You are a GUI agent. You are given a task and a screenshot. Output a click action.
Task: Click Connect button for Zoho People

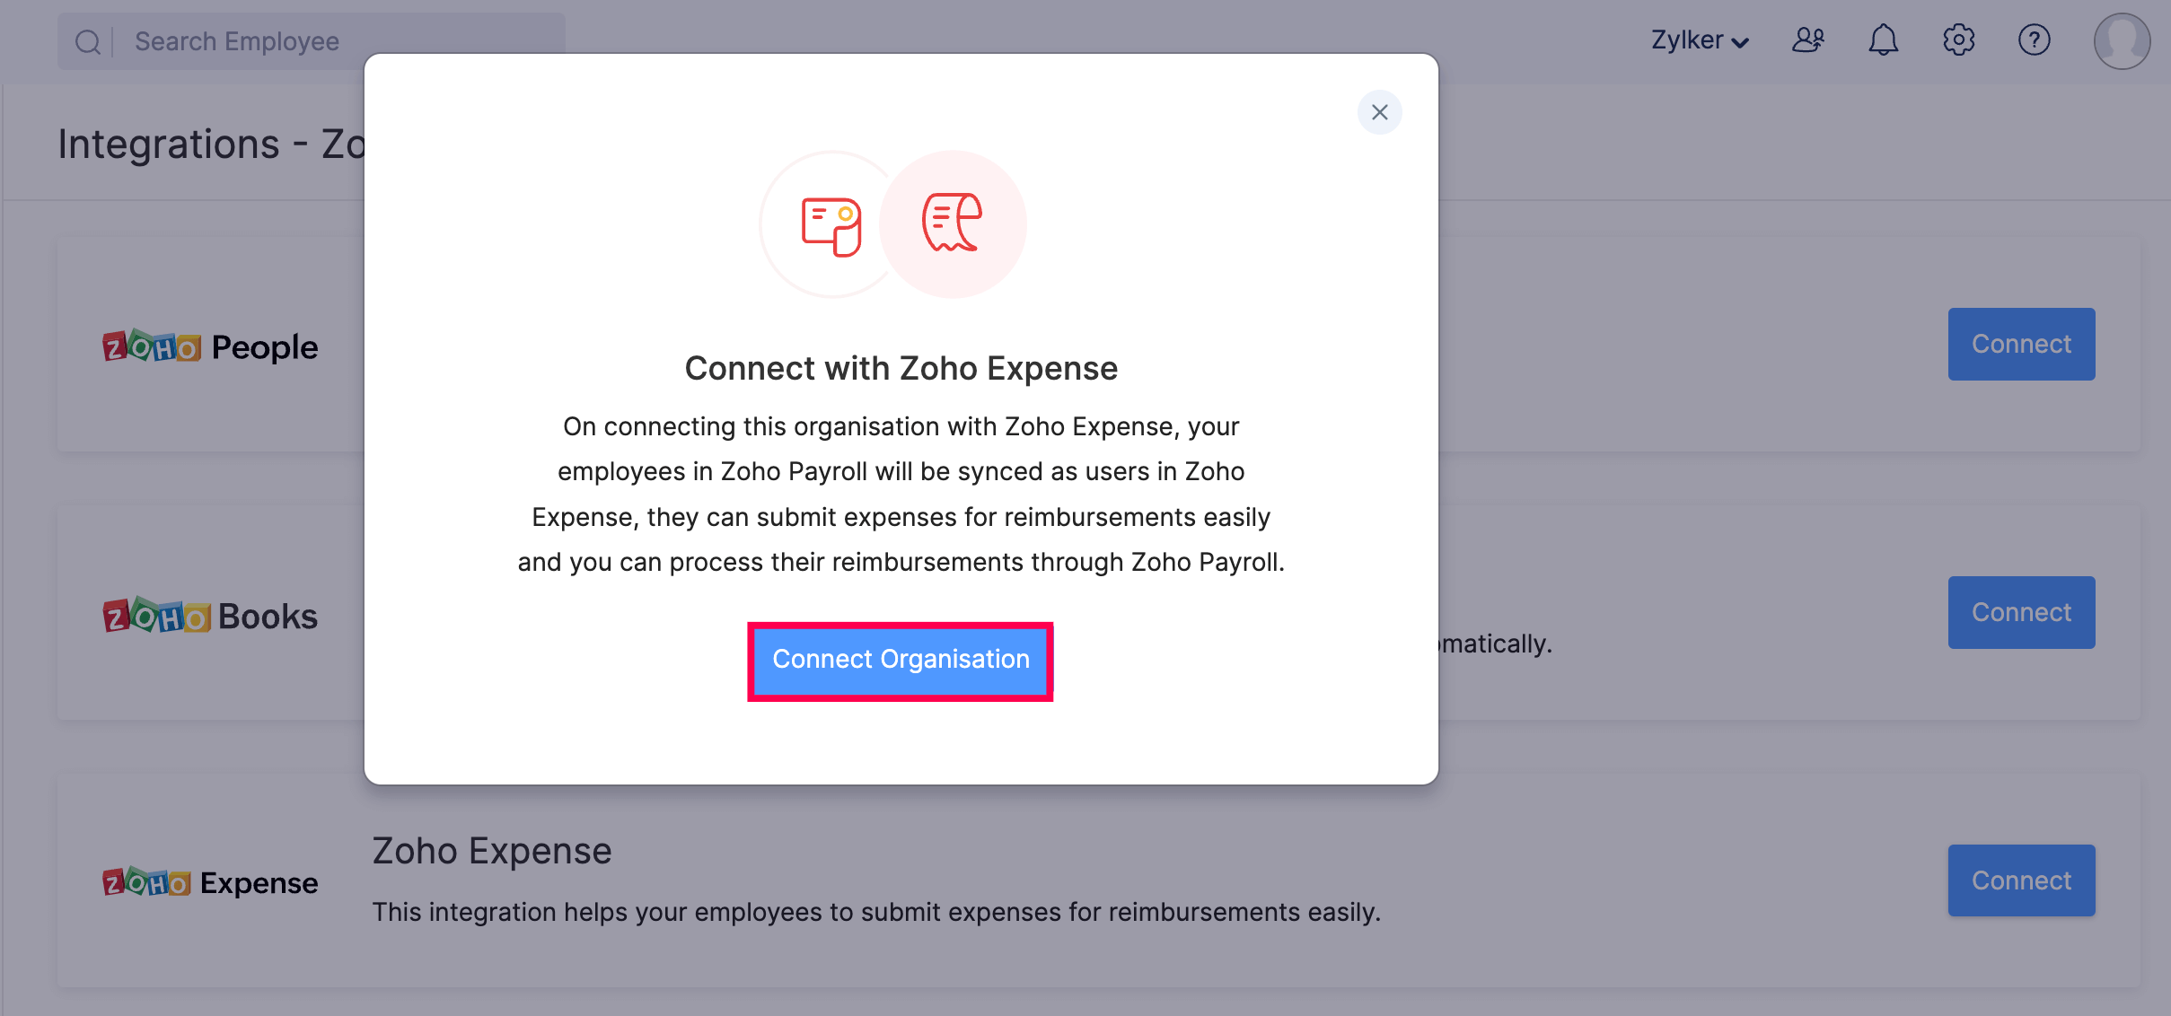pyautogui.click(x=2021, y=343)
